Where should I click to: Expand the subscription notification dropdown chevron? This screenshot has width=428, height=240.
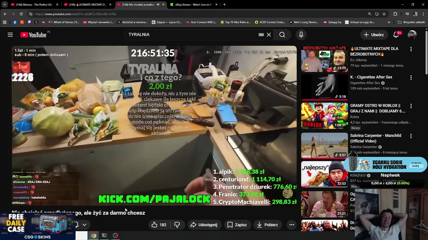click(x=84, y=225)
